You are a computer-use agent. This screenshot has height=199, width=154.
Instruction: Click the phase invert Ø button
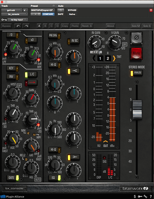pyautogui.click(x=136, y=37)
